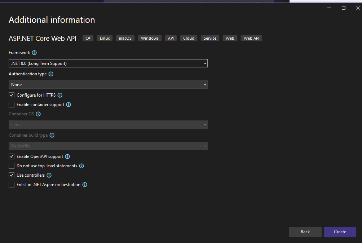
Task: Check Enlist in .NET Aspire orchestration
Action: (x=12, y=185)
